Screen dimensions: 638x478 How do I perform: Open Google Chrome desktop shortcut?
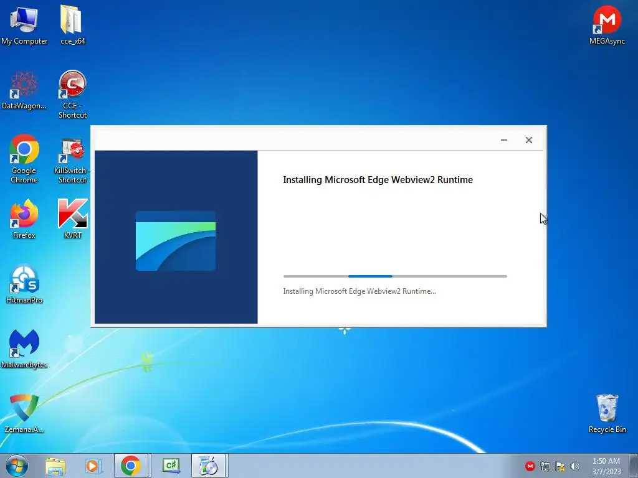point(24,159)
